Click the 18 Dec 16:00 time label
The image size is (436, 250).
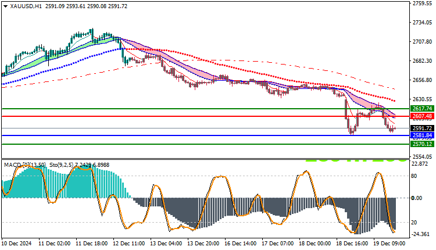(352, 244)
